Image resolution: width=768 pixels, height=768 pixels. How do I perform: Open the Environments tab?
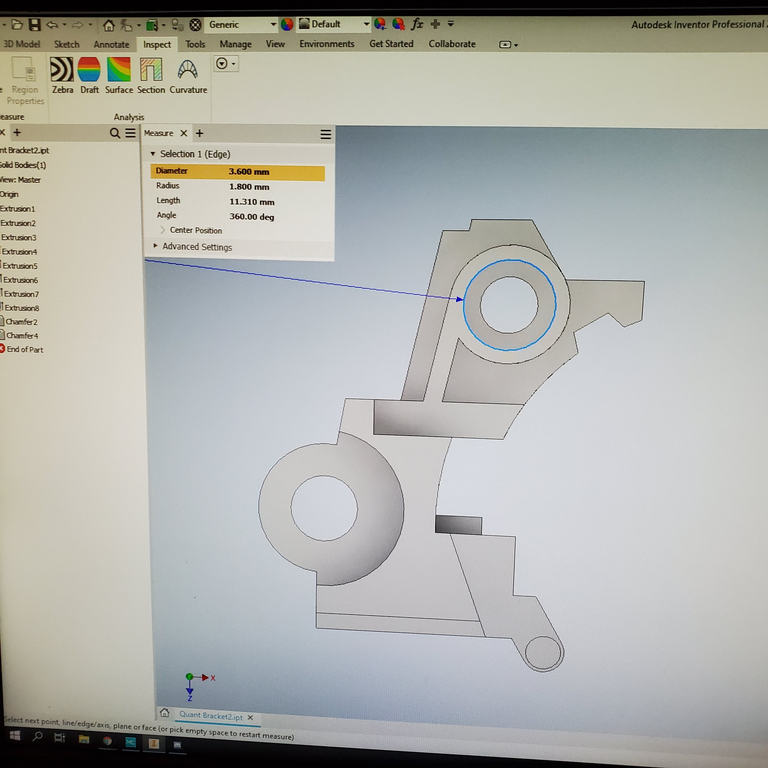(327, 44)
